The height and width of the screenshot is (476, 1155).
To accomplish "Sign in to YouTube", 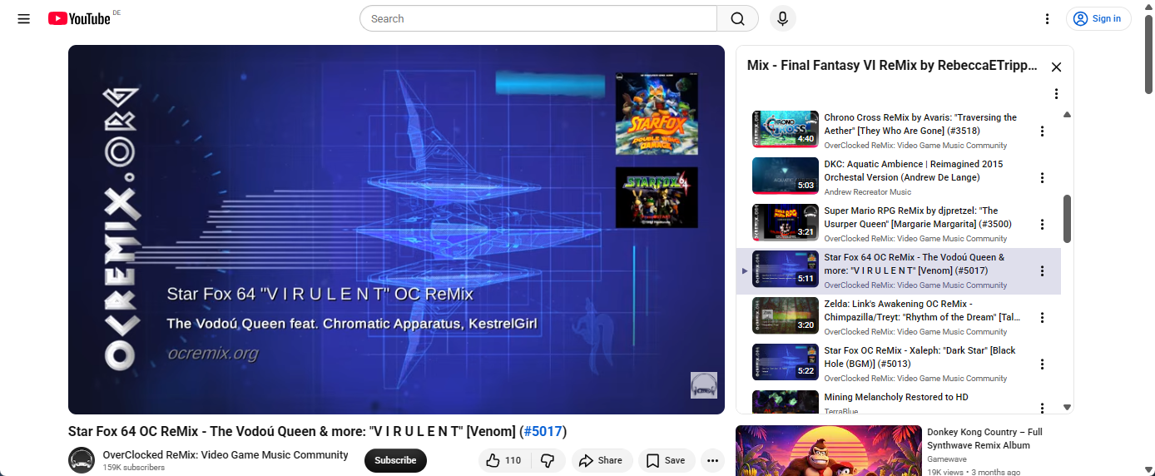I will 1098,18.
